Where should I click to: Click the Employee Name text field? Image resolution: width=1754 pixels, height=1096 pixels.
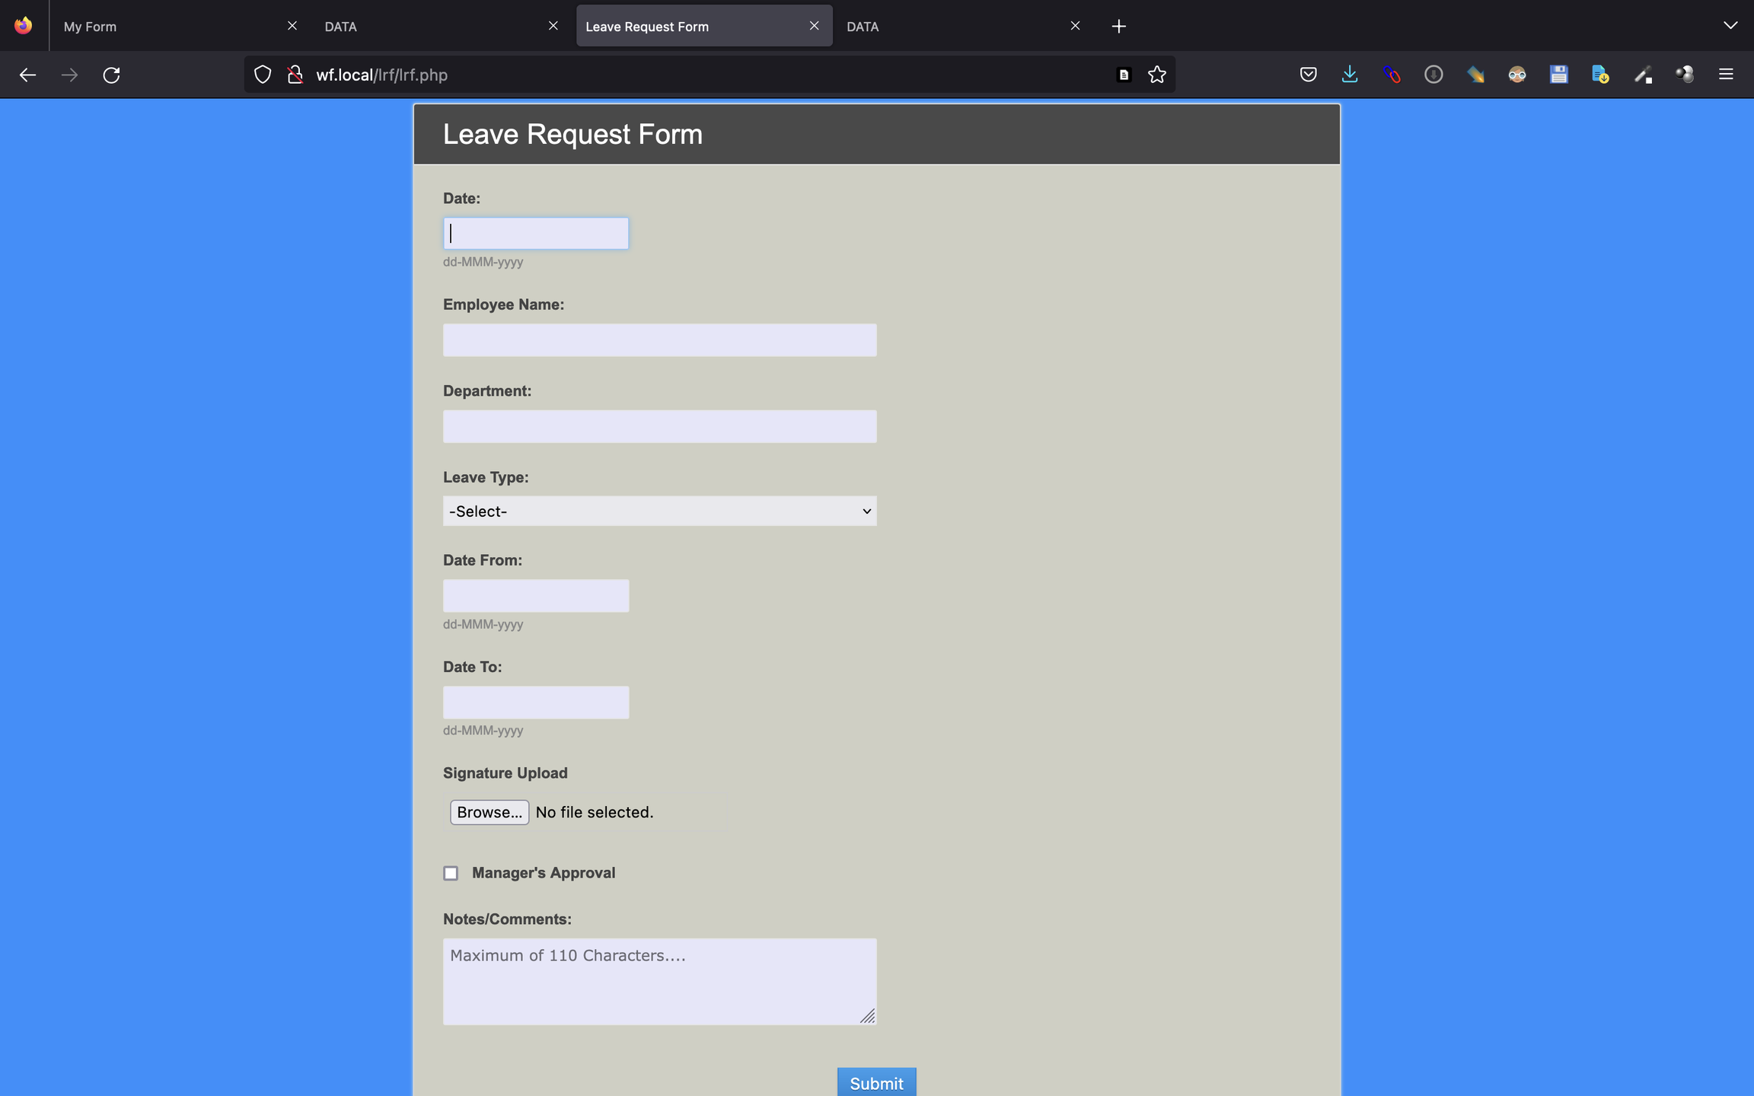tap(659, 340)
